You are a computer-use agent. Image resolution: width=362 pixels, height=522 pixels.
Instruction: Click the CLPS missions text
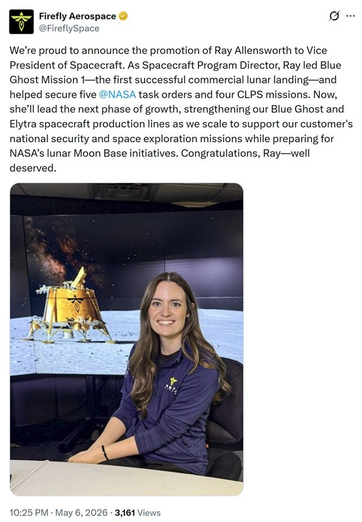coord(274,95)
